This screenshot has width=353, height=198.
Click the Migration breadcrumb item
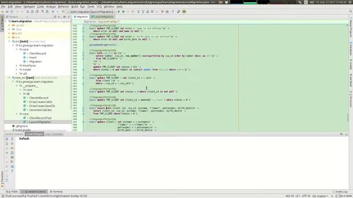pos(90,22)
